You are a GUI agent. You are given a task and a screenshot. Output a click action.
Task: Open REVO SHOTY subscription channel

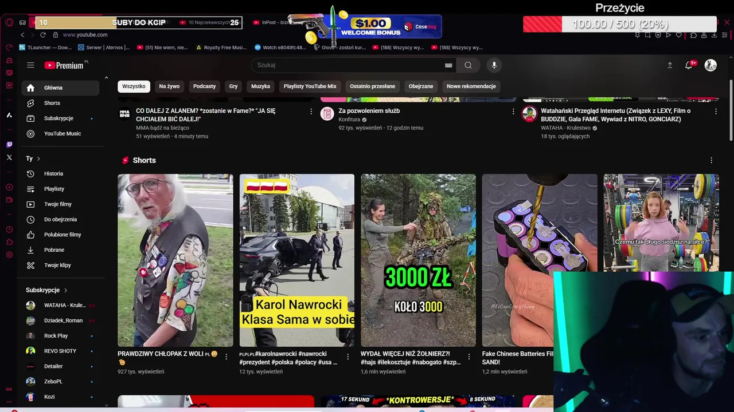(60, 351)
